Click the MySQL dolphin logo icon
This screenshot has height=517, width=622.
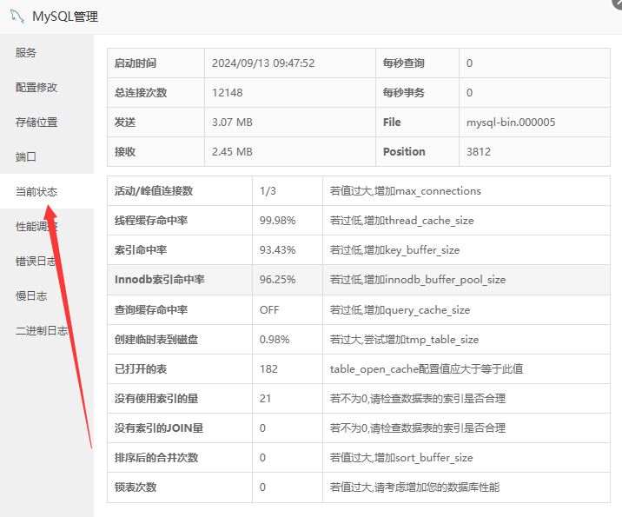pyautogui.click(x=17, y=17)
